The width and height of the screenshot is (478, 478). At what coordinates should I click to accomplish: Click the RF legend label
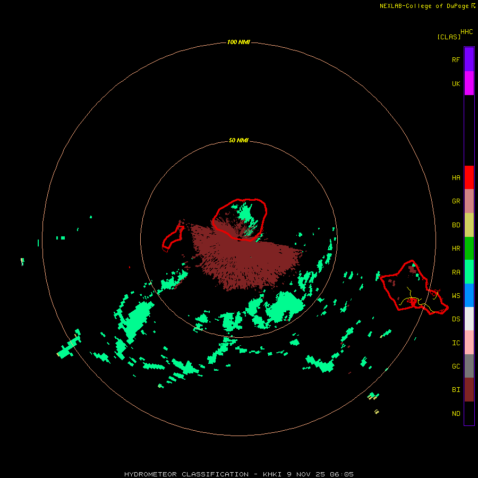tap(456, 59)
